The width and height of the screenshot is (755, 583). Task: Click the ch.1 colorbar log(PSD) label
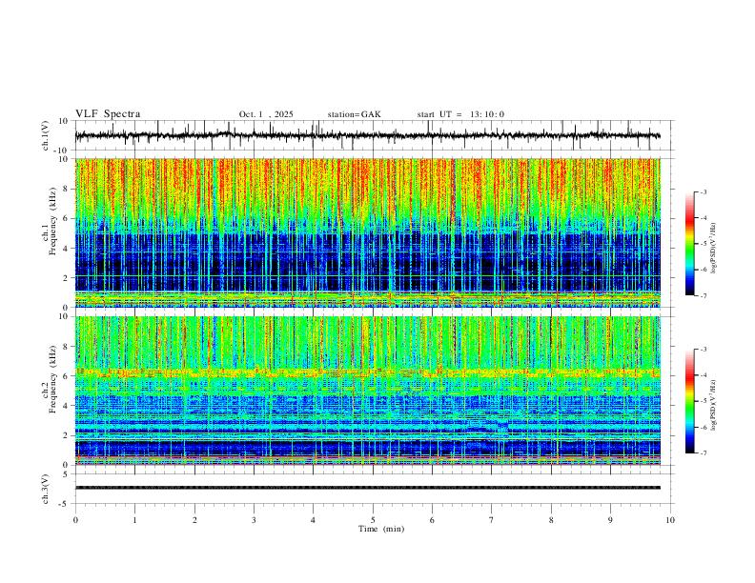click(714, 248)
